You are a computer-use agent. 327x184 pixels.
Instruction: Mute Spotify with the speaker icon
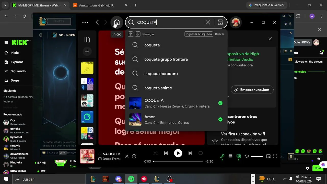coord(247,156)
